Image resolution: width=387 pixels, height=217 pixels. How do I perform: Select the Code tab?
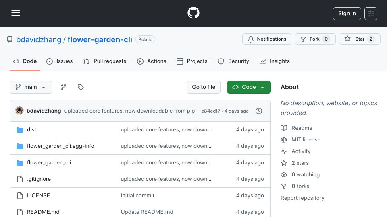click(25, 61)
